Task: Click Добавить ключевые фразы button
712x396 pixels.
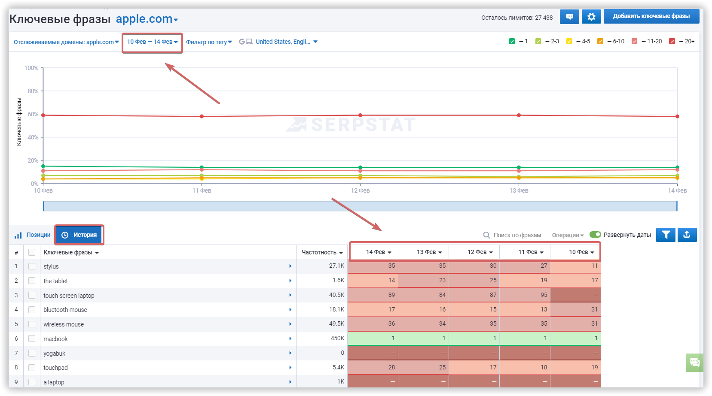Action: pos(651,16)
